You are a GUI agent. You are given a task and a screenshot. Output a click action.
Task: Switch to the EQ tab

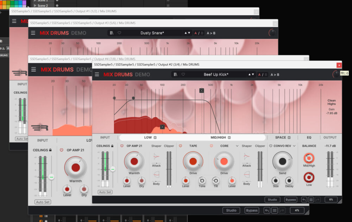pyautogui.click(x=309, y=137)
